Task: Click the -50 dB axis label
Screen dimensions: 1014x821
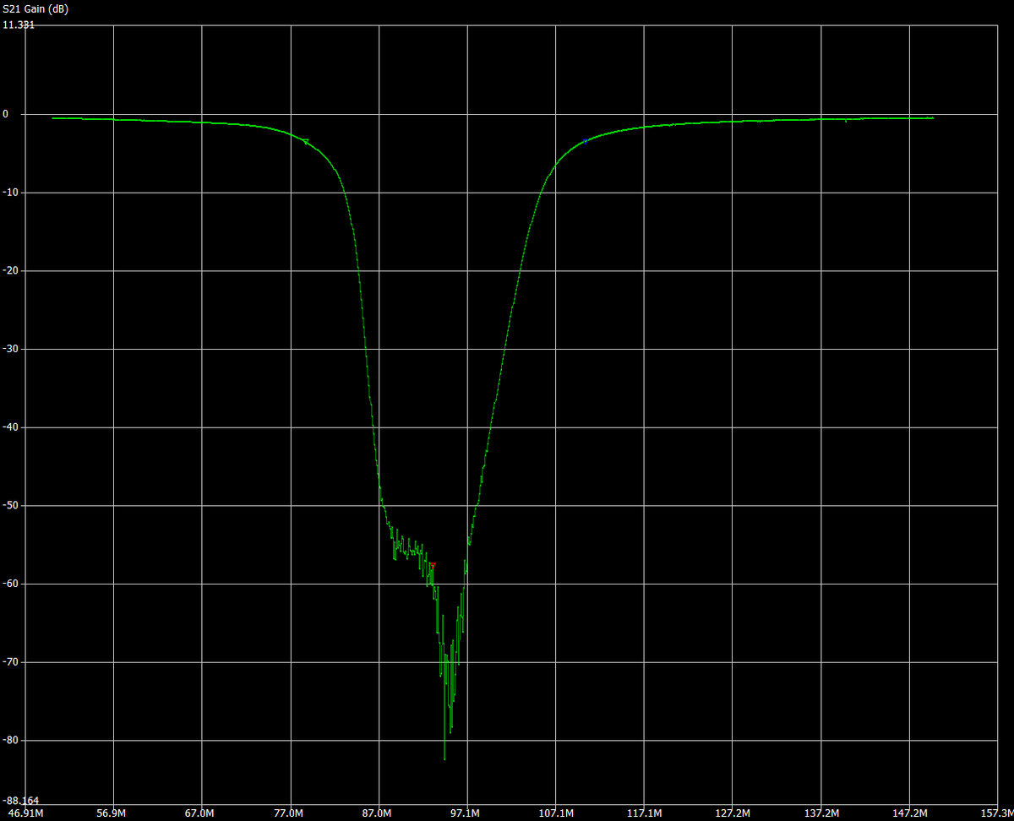Action: pyautogui.click(x=10, y=505)
